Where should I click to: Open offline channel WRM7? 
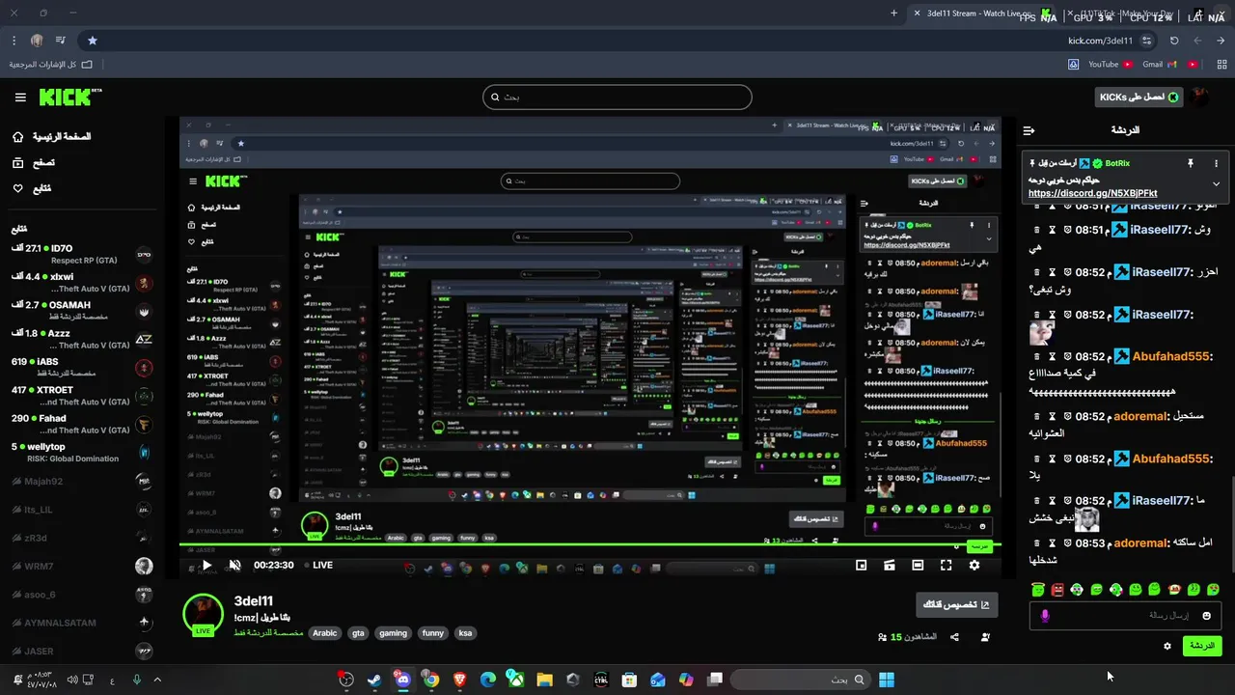[82, 566]
